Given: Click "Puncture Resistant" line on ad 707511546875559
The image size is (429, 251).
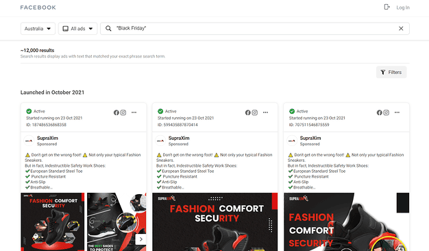Looking at the screenshot, I should [311, 176].
